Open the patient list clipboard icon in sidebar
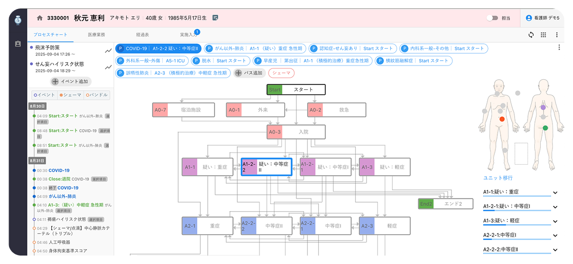Screen dimensions: 573x264 (x=18, y=44)
